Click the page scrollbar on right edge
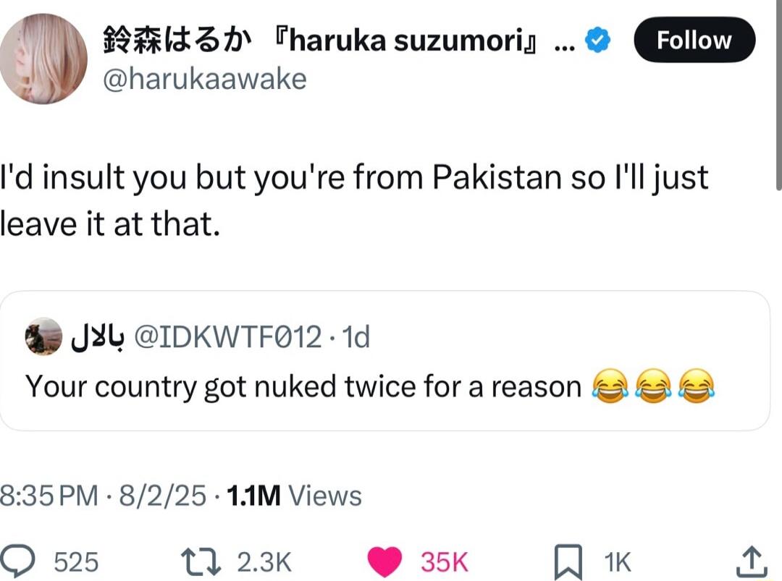The width and height of the screenshot is (782, 581). pos(778,95)
